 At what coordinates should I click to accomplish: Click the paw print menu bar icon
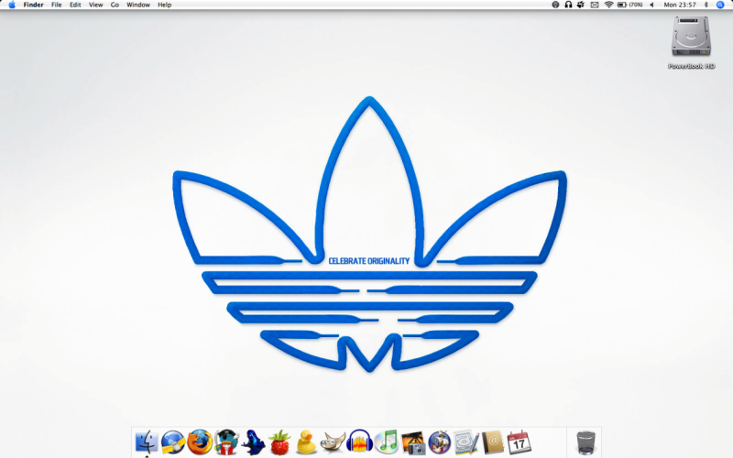click(x=581, y=5)
